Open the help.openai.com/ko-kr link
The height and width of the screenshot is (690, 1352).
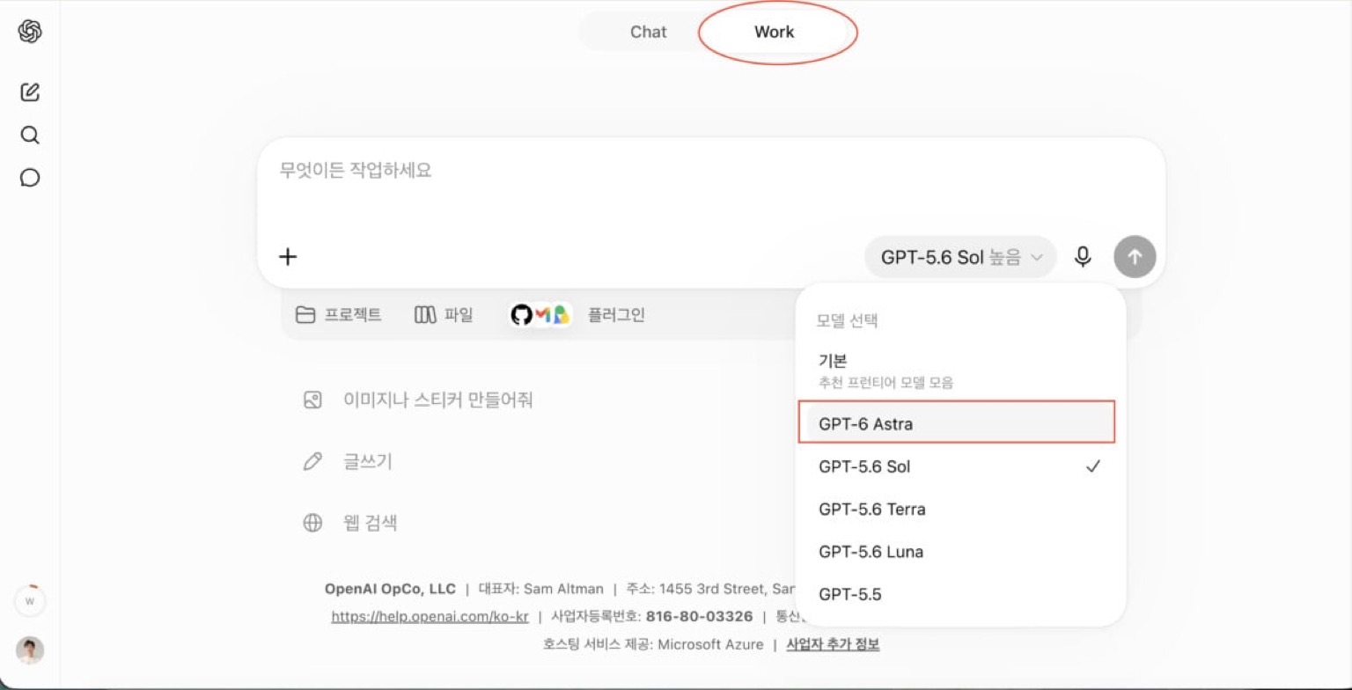click(x=430, y=616)
